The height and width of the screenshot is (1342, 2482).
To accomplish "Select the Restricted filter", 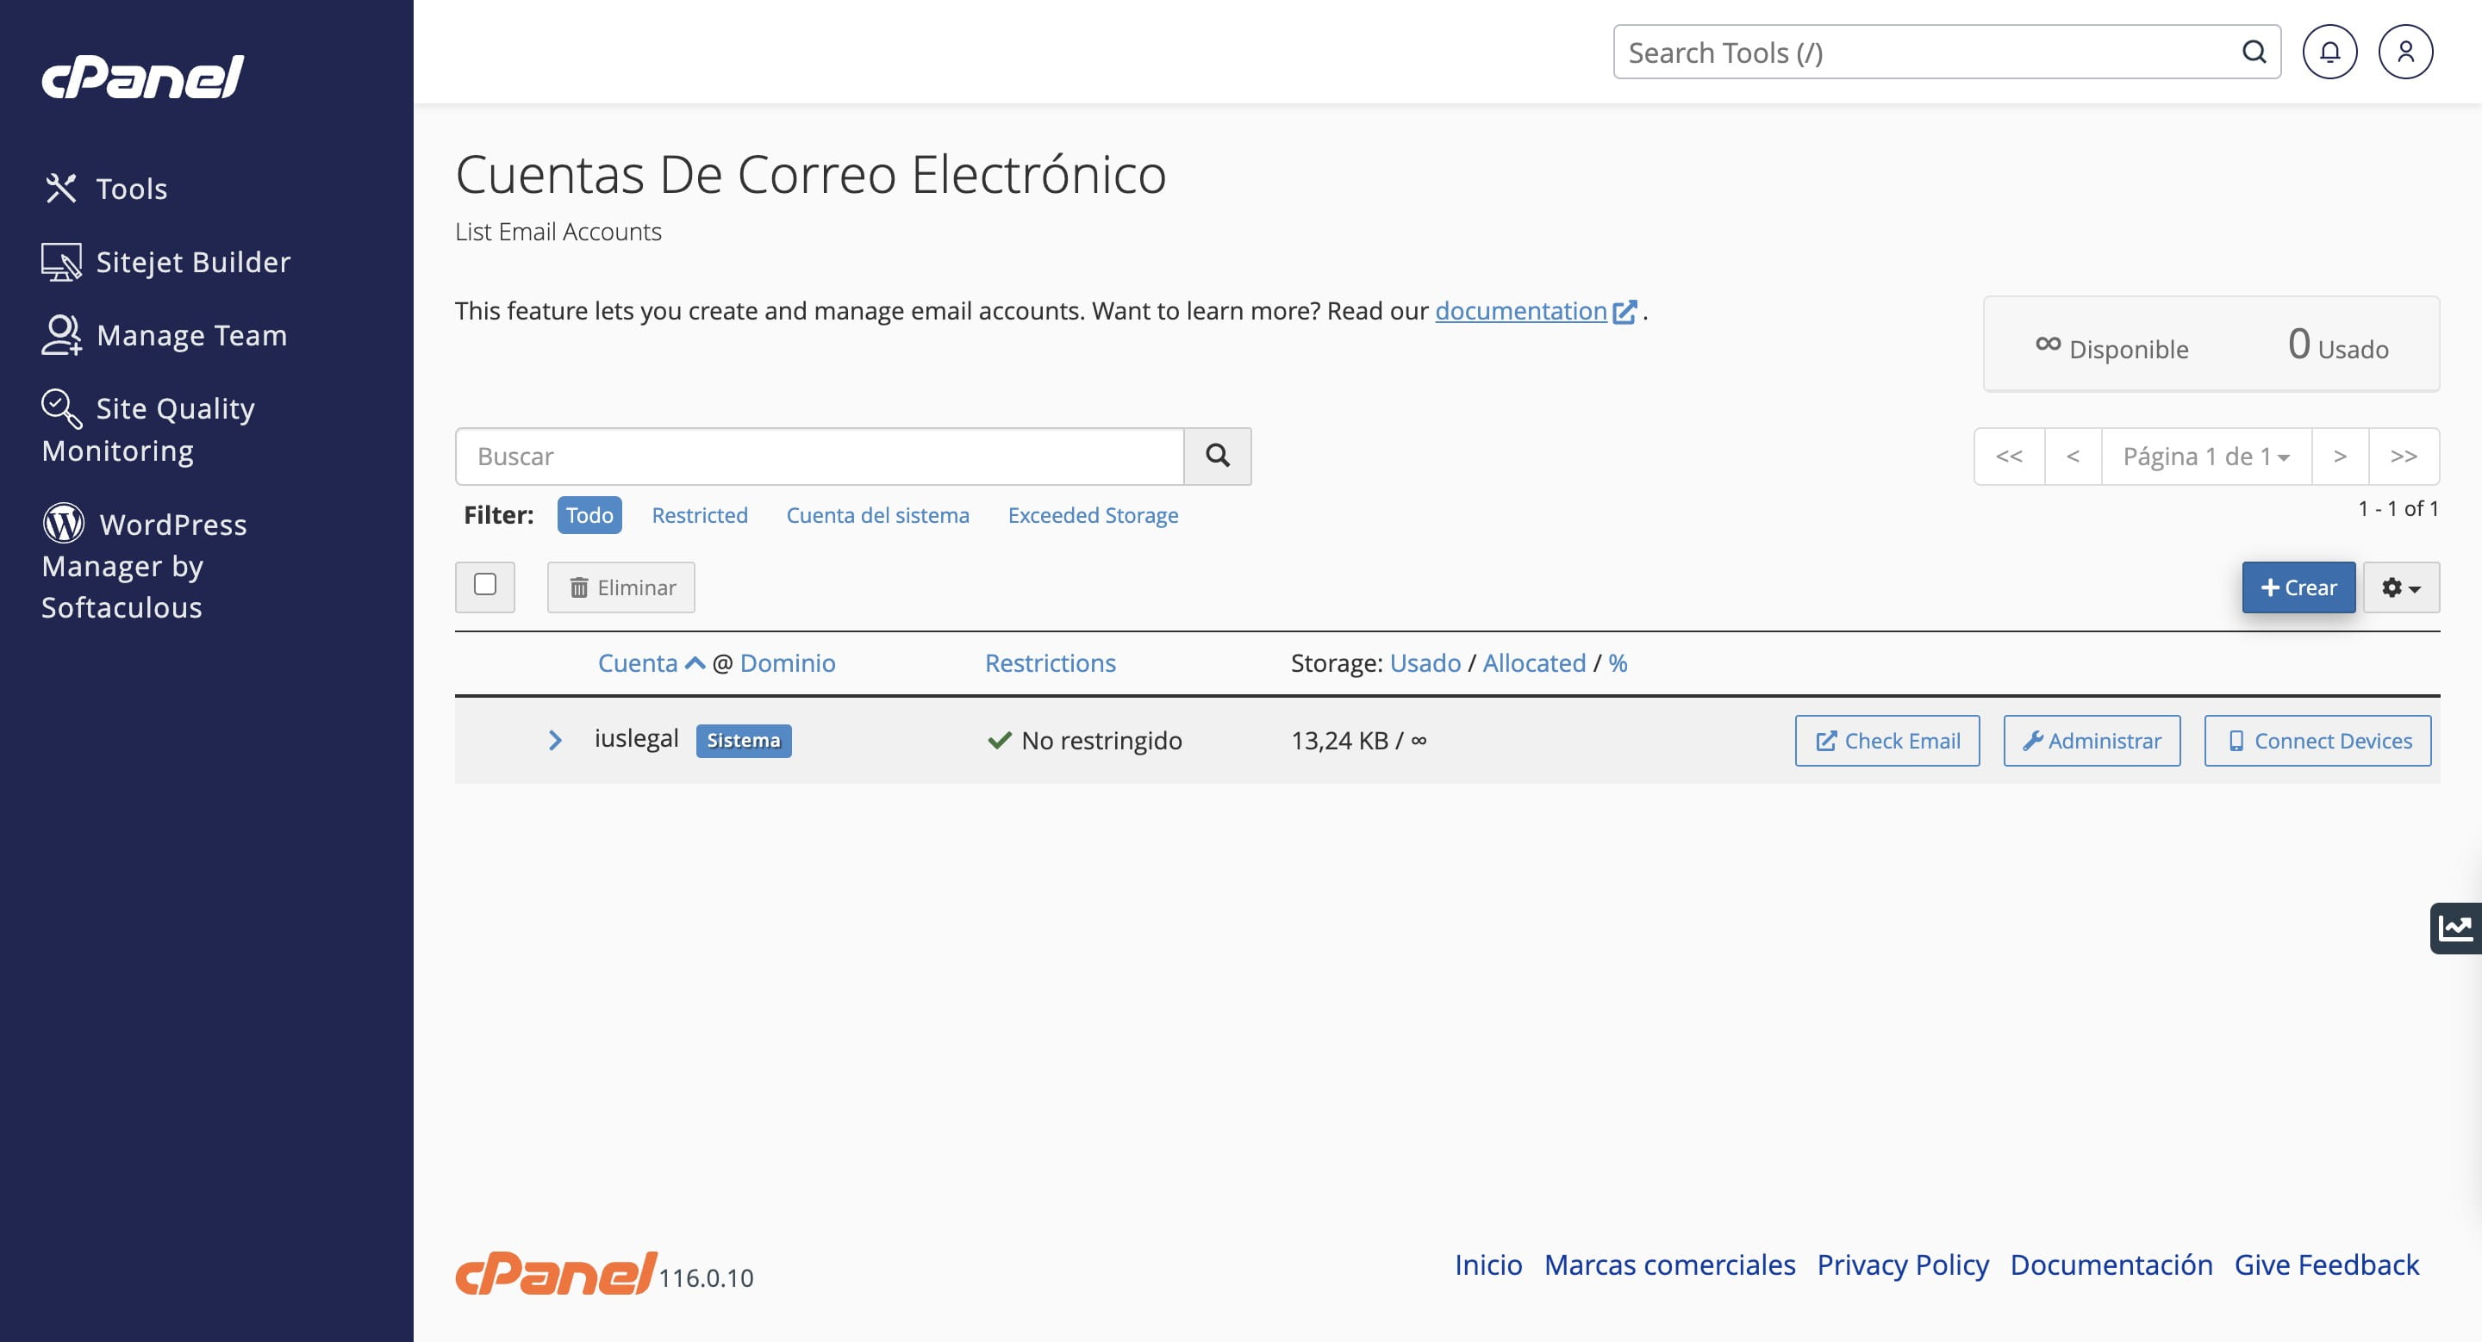I will (x=700, y=515).
